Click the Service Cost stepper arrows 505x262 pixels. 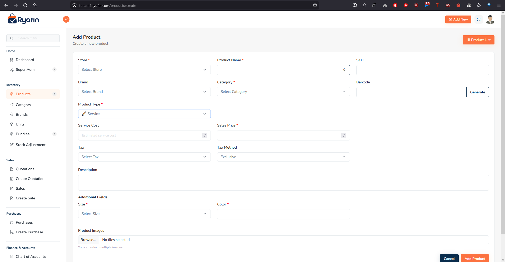(205, 135)
